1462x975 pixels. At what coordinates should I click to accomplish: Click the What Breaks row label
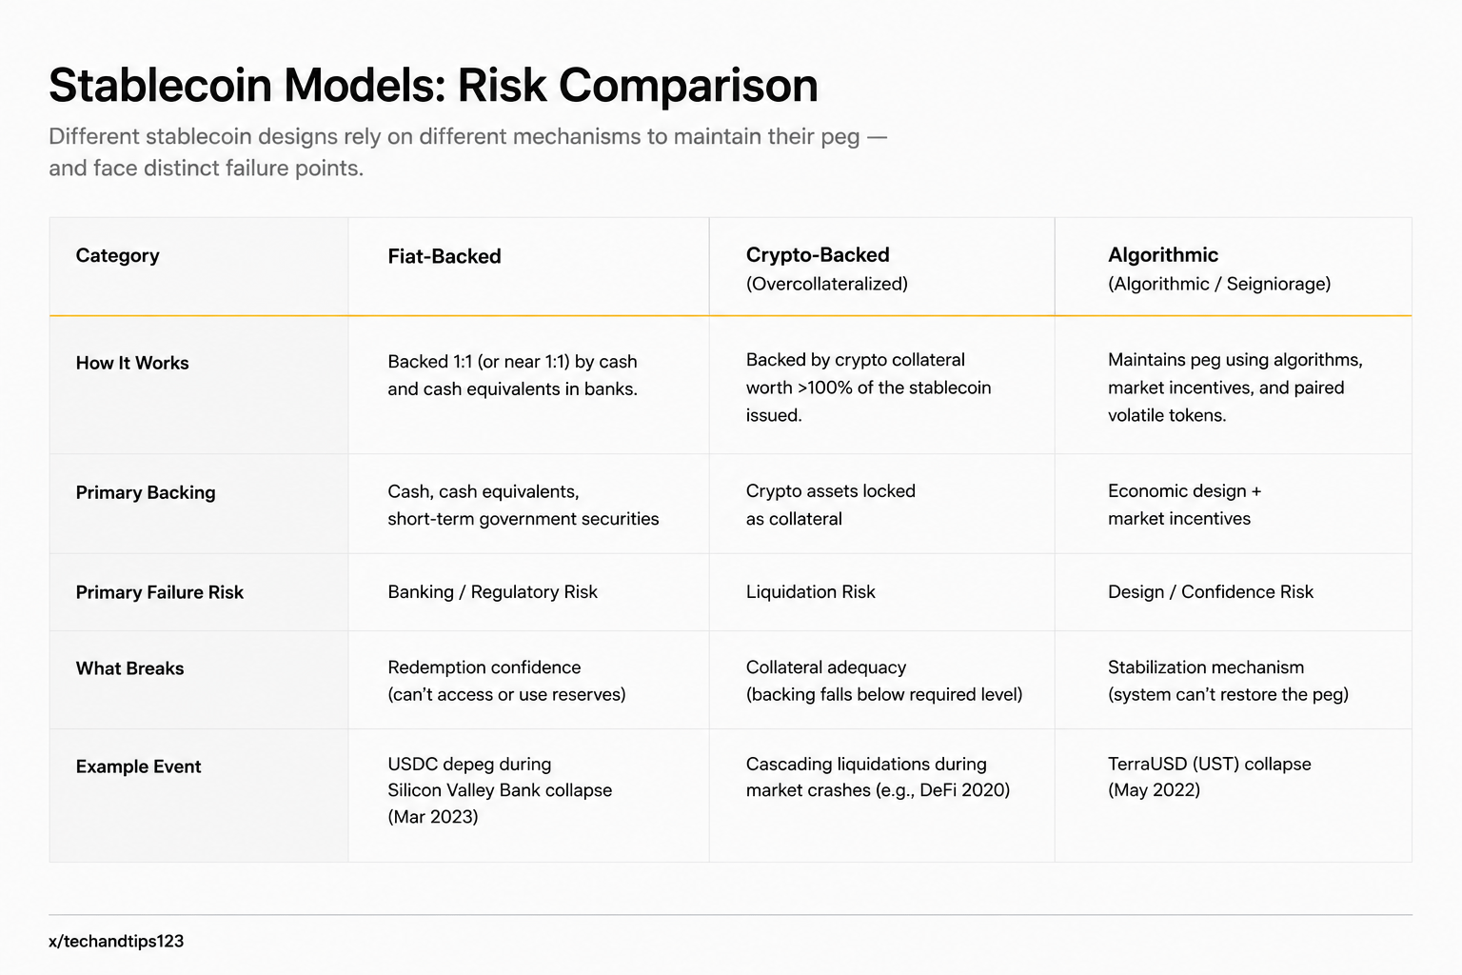129,668
